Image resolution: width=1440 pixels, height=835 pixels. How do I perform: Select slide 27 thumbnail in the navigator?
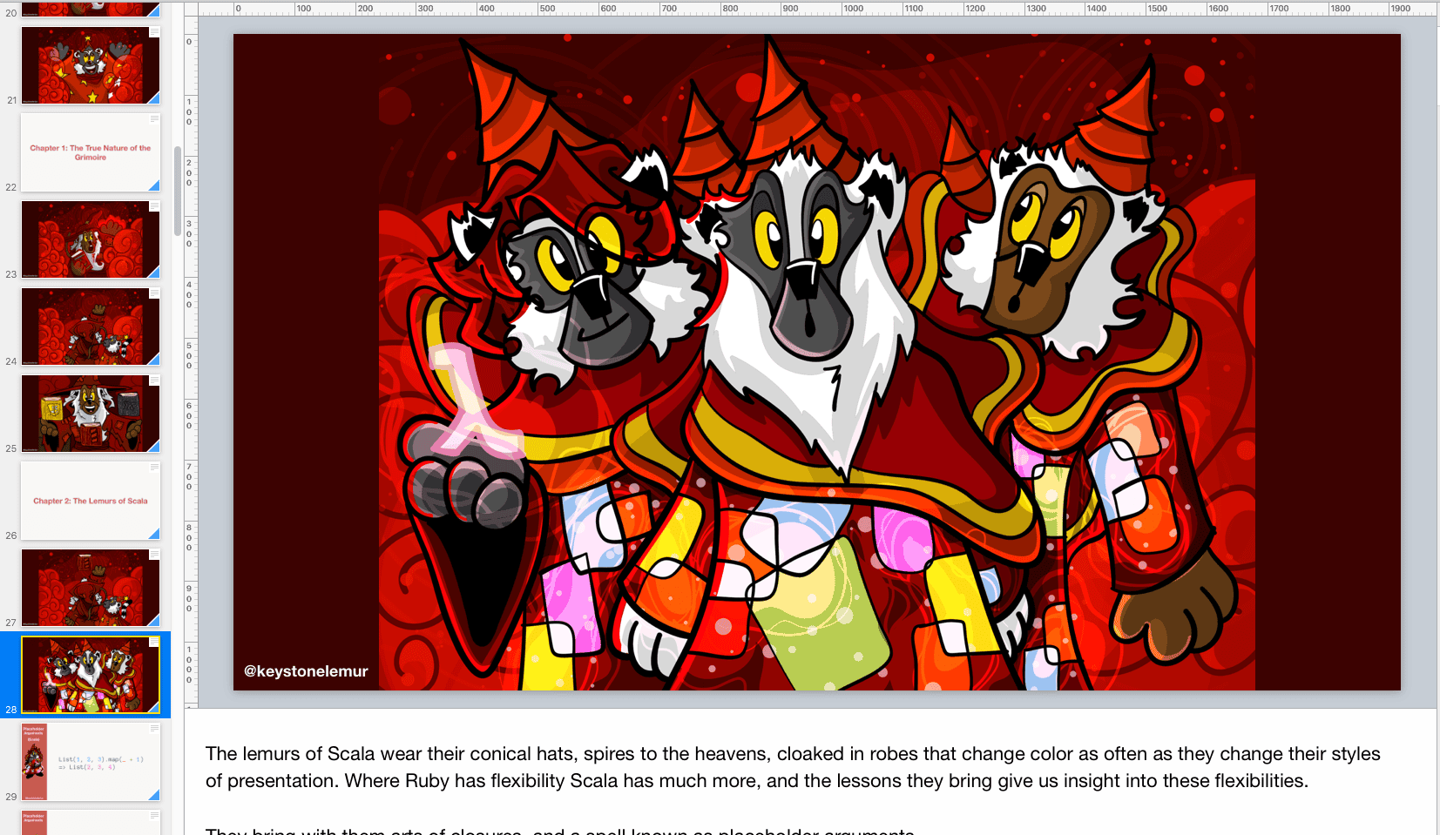pos(91,588)
